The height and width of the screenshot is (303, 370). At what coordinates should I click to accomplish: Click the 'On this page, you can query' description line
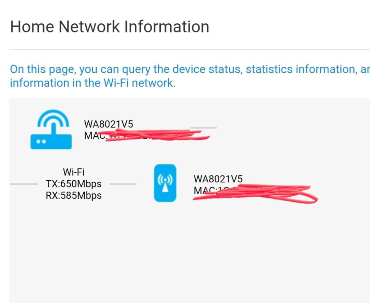pos(190,70)
